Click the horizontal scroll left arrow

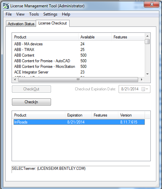tap(15, 79)
